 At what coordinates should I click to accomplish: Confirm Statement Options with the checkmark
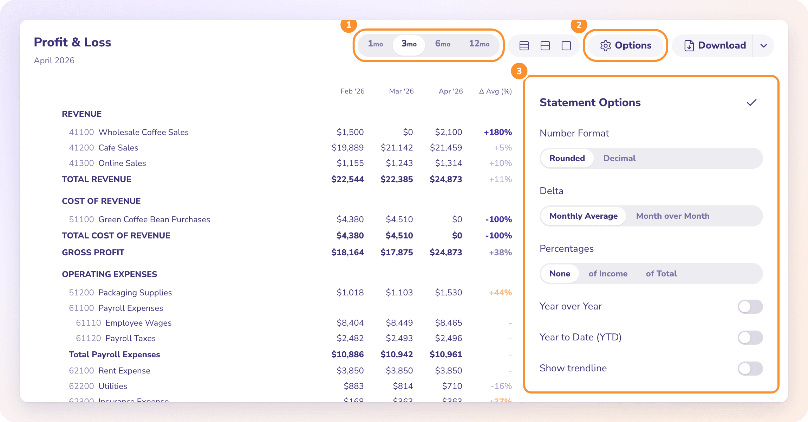[752, 102]
